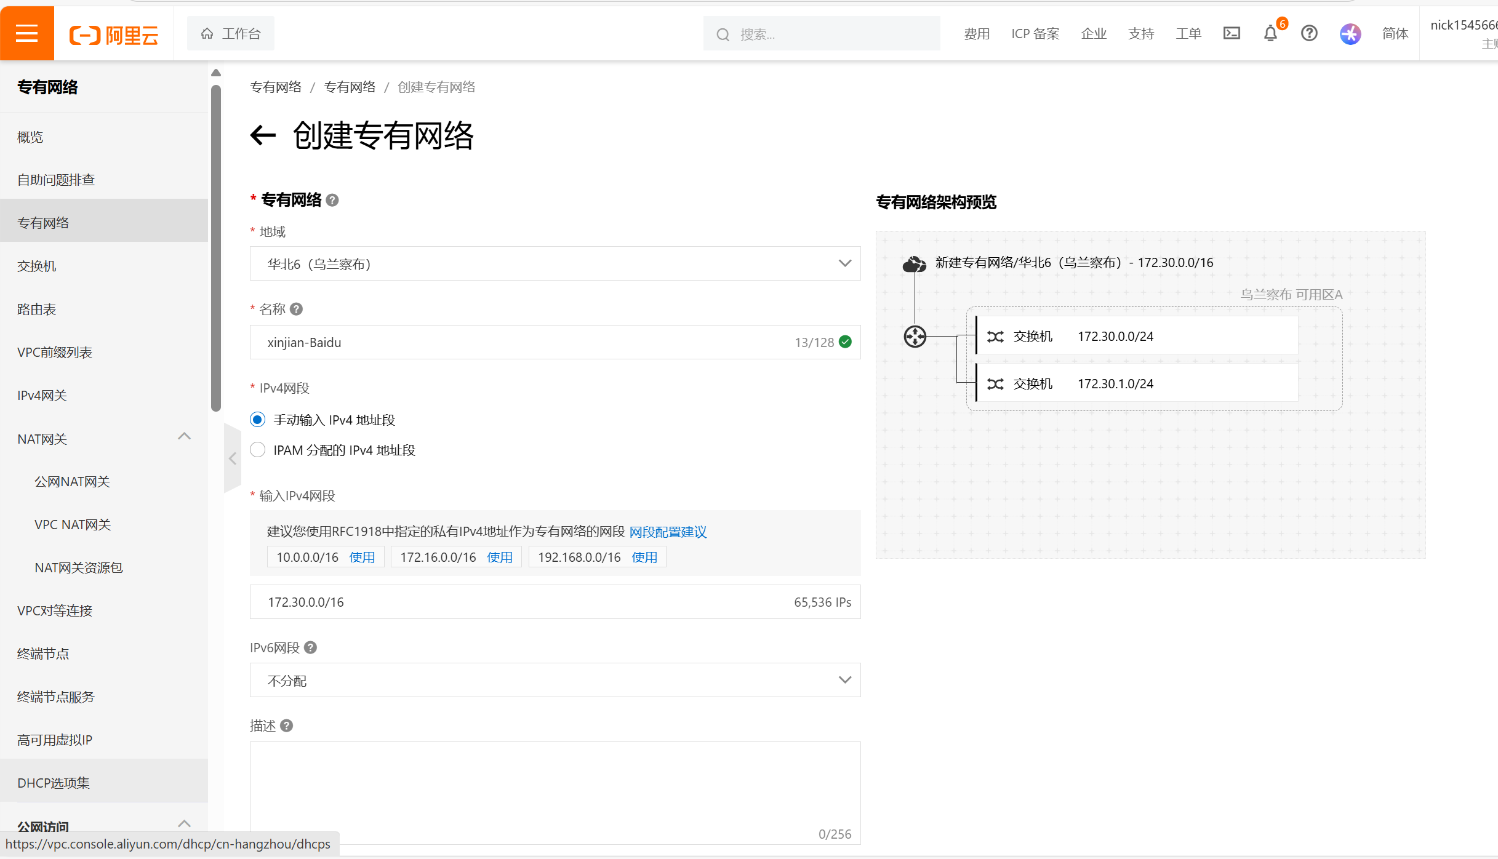The image size is (1498, 859).
Task: Go to 路由表 in the sidebar
Action: (37, 309)
